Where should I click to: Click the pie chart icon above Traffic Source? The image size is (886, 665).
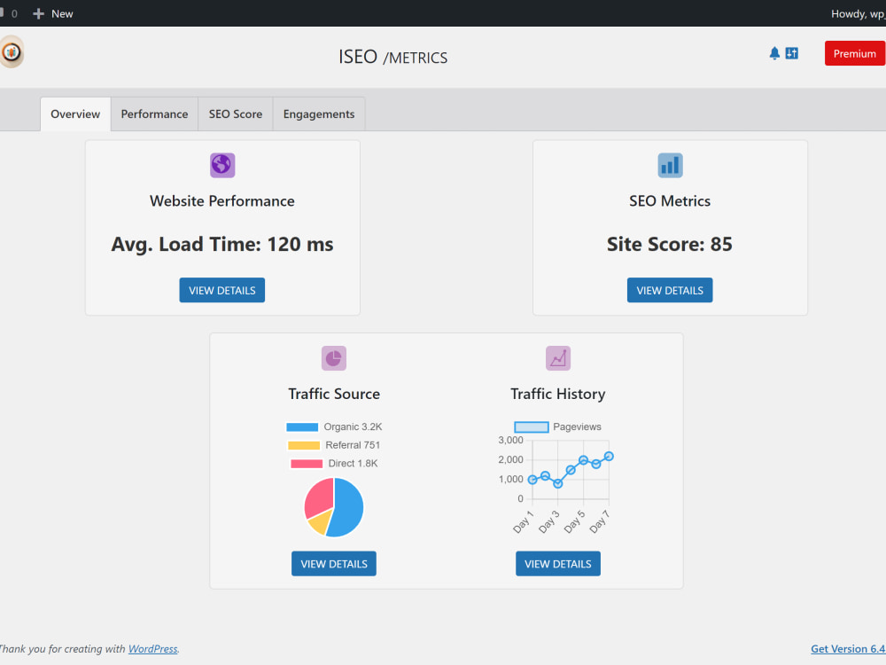[x=333, y=358]
